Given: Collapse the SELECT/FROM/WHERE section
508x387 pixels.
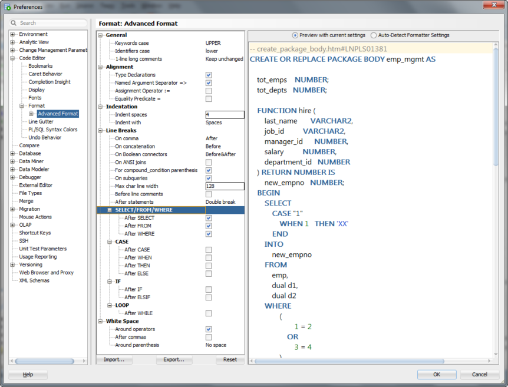Looking at the screenshot, I should click(109, 209).
